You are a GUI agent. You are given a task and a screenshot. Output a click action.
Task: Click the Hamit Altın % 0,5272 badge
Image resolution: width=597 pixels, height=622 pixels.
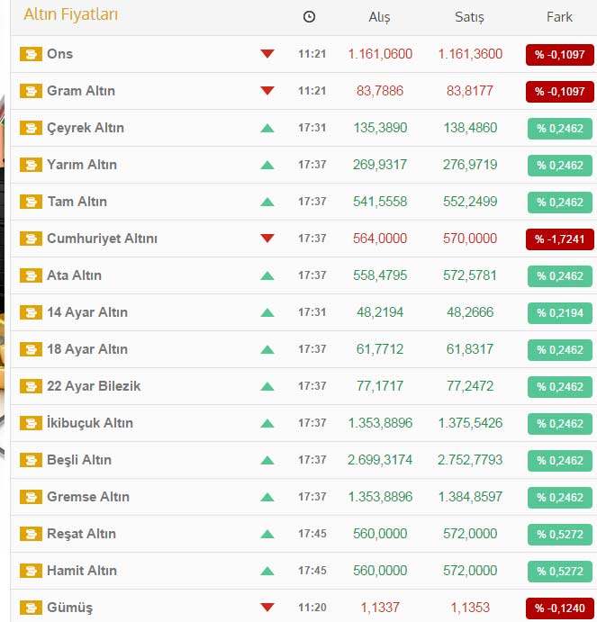(x=559, y=571)
